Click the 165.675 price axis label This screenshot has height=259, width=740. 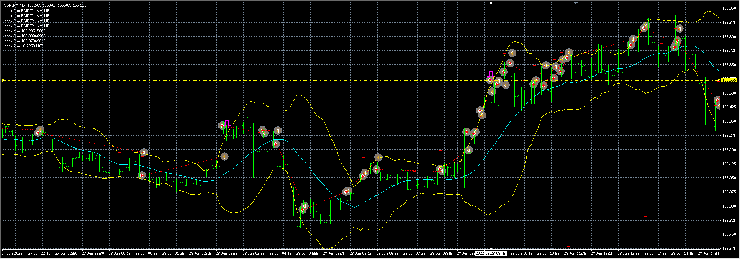pos(729,249)
